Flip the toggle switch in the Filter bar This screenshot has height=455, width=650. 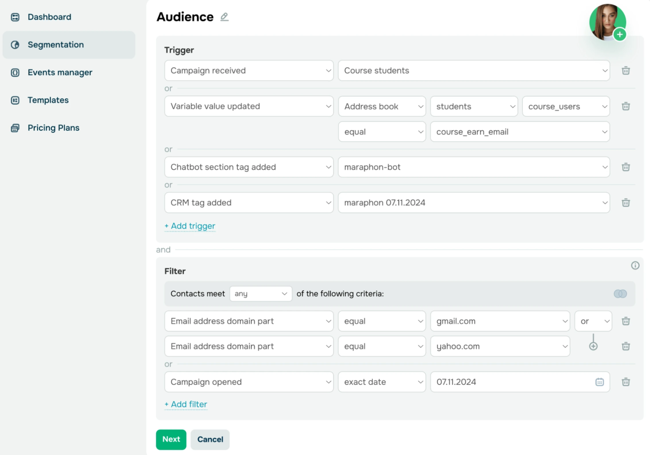[x=620, y=294]
